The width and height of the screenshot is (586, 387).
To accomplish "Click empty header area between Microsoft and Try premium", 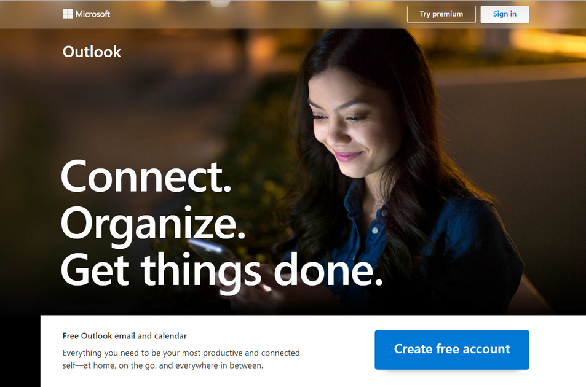I will tap(258, 14).
